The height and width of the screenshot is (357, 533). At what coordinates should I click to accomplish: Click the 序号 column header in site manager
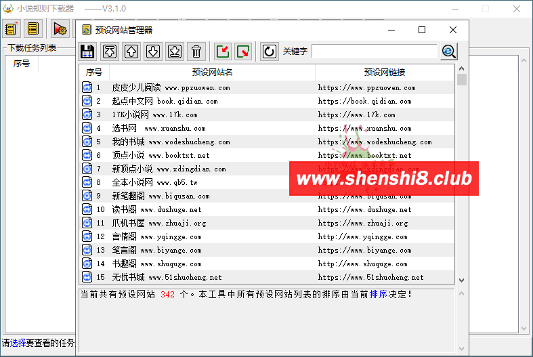94,72
